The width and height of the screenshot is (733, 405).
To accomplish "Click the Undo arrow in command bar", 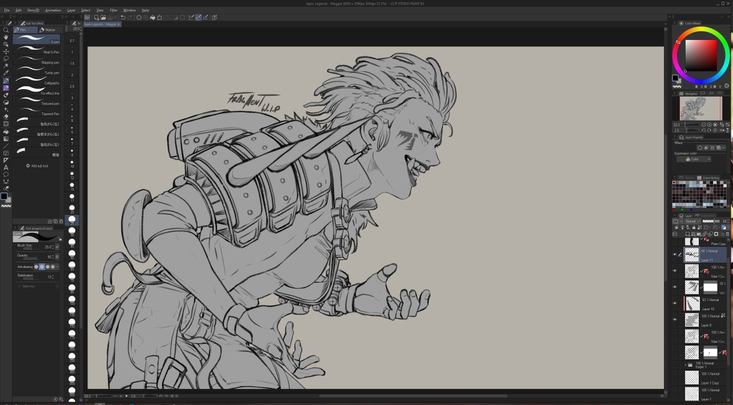I will point(123,17).
